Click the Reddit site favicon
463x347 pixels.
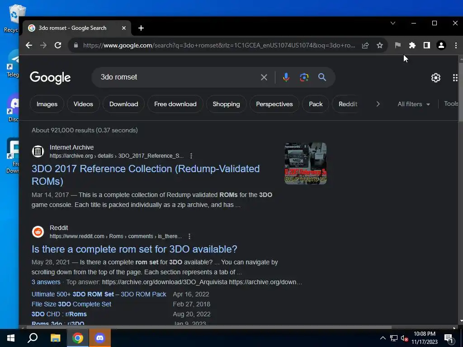(x=38, y=232)
